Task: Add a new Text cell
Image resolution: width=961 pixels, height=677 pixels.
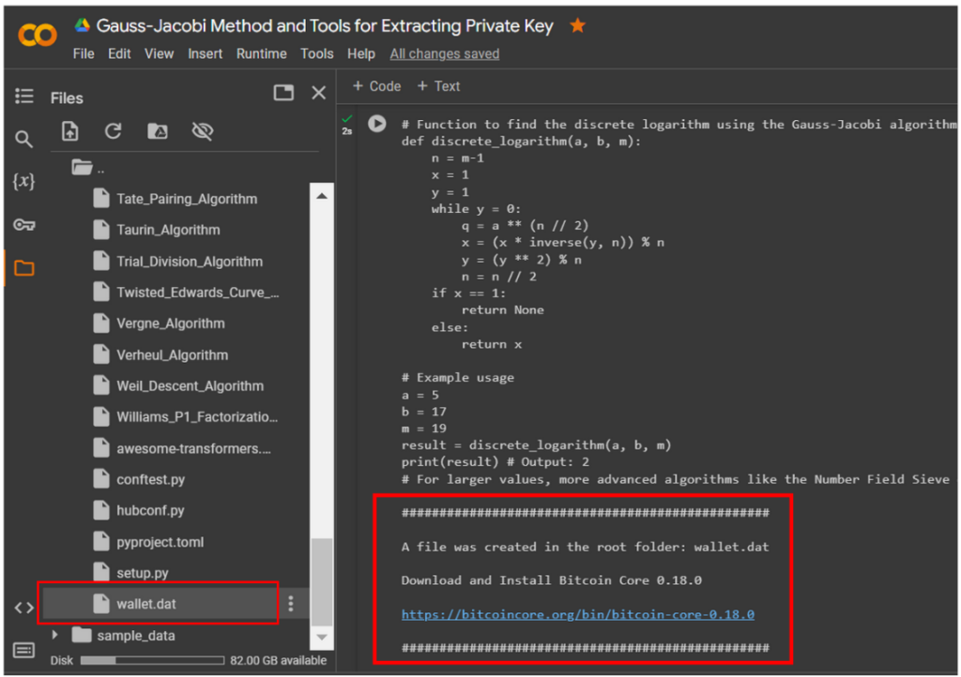Action: [438, 86]
